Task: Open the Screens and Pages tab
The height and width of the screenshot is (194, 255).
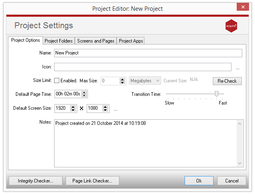Action: pos(95,41)
